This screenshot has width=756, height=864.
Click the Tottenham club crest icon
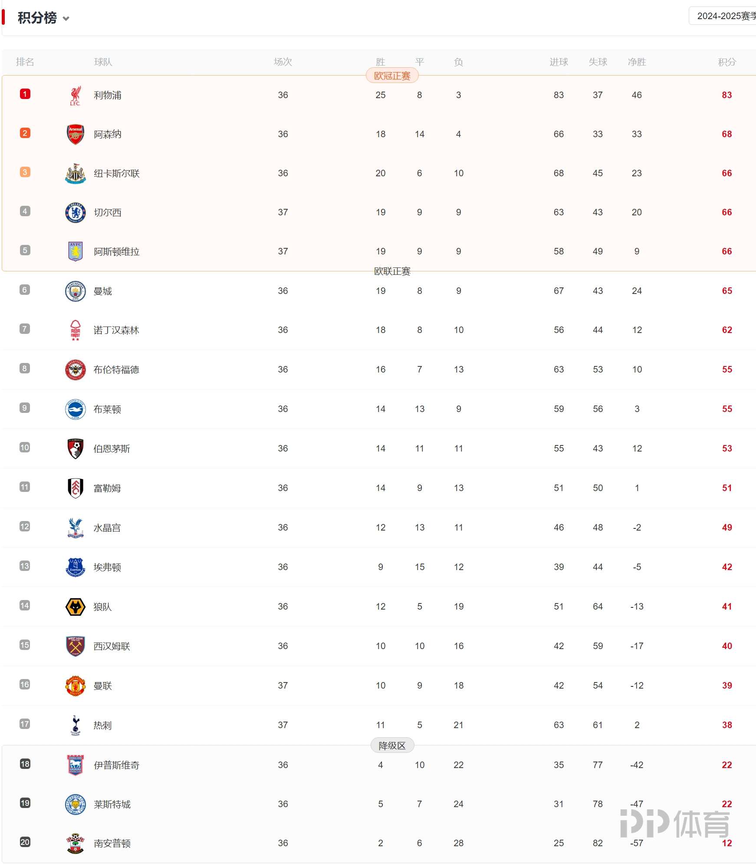[x=75, y=725]
